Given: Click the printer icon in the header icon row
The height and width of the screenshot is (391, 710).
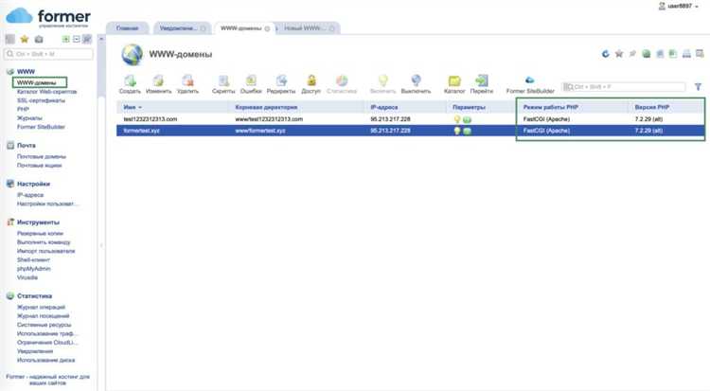Looking at the screenshot, I should (x=686, y=54).
